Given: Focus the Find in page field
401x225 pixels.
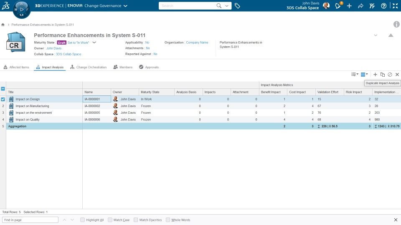Looking at the screenshot, I should point(30,220).
